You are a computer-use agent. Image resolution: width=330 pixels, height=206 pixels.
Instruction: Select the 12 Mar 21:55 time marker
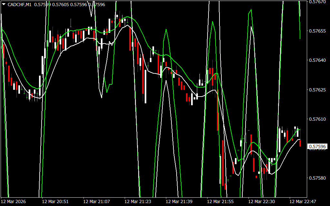pyautogui.click(x=220, y=201)
